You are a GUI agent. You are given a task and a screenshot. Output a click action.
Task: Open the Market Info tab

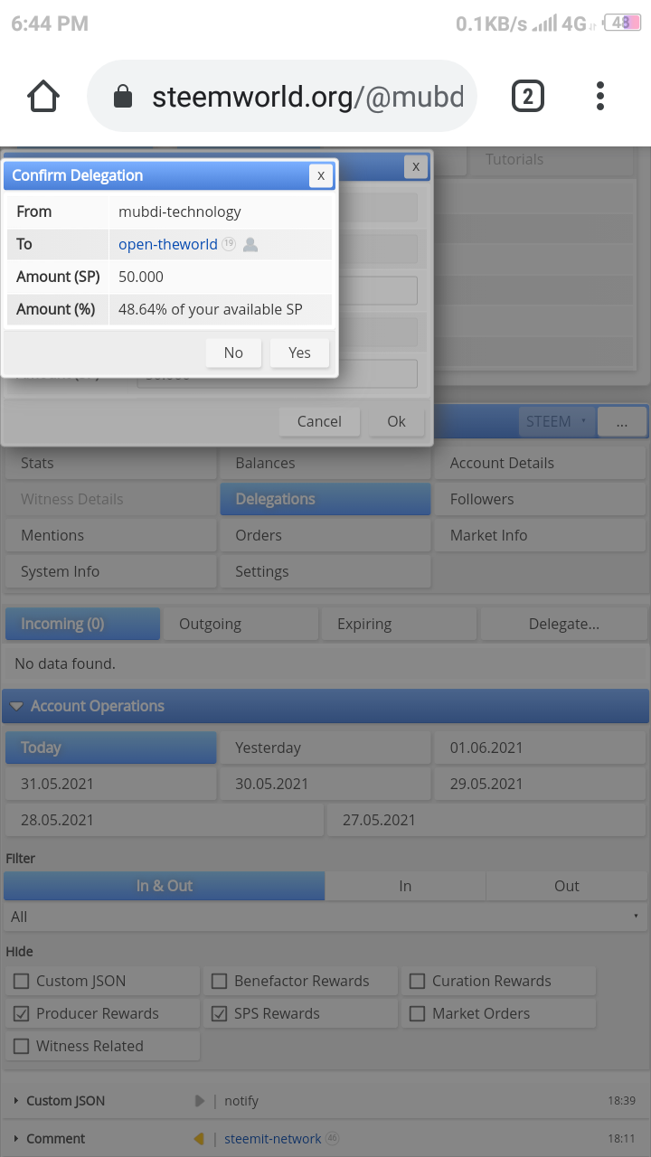point(541,535)
